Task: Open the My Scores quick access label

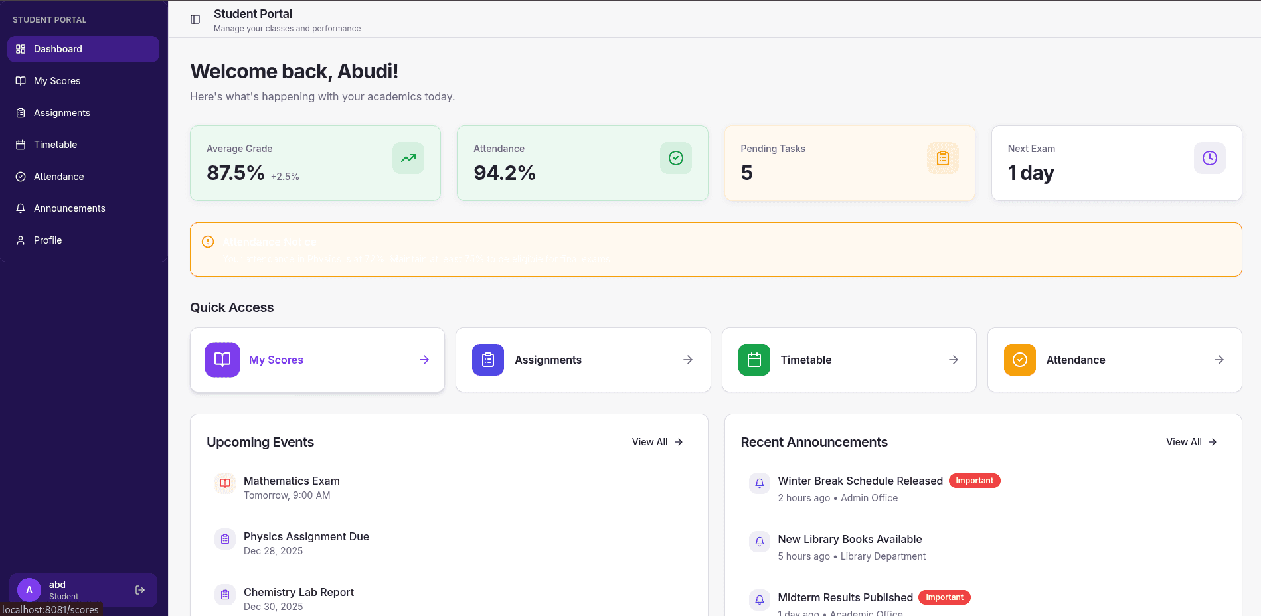Action: tap(276, 360)
